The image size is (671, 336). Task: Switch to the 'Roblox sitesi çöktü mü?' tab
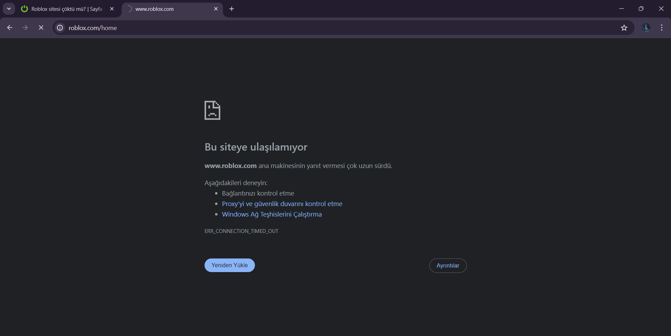[x=67, y=9]
